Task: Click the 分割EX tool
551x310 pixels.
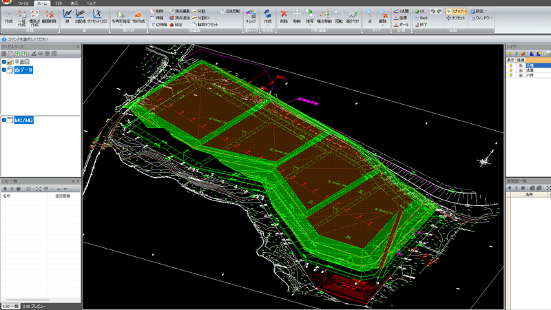Action: (201, 18)
